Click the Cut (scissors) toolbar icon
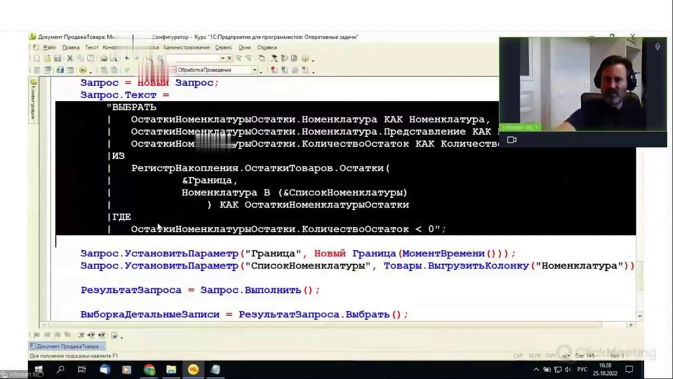Viewport: 673px width, 379px height. [71, 58]
